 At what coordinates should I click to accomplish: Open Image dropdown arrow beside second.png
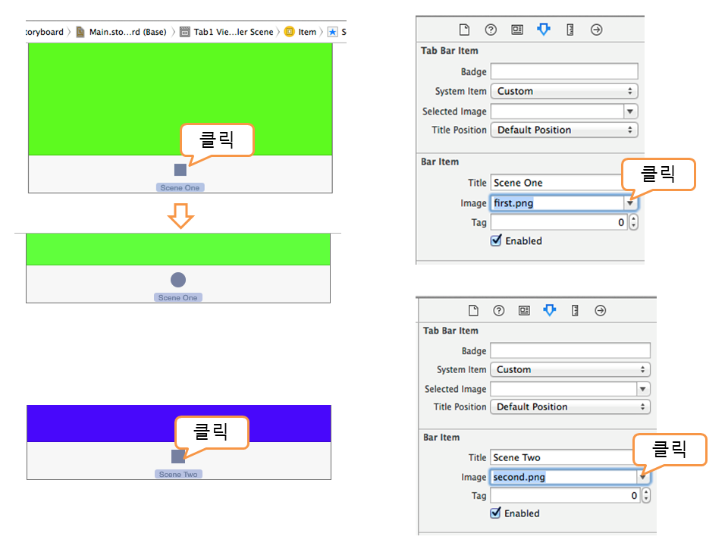pos(643,477)
